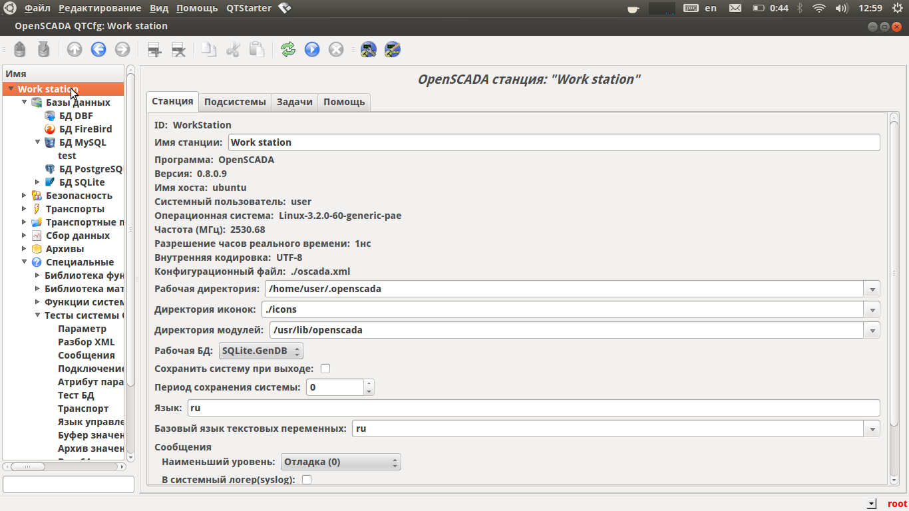Screen dimensions: 909x511
Task: Open the Отладка (0) message level dropdown
Action: tap(341, 462)
